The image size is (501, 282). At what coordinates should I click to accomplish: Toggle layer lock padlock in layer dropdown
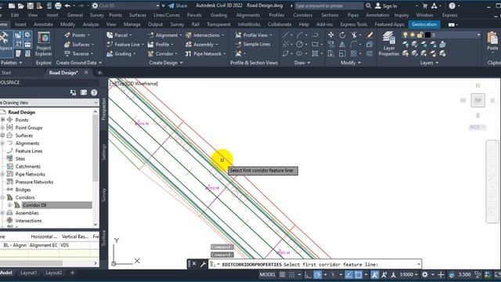[420, 34]
